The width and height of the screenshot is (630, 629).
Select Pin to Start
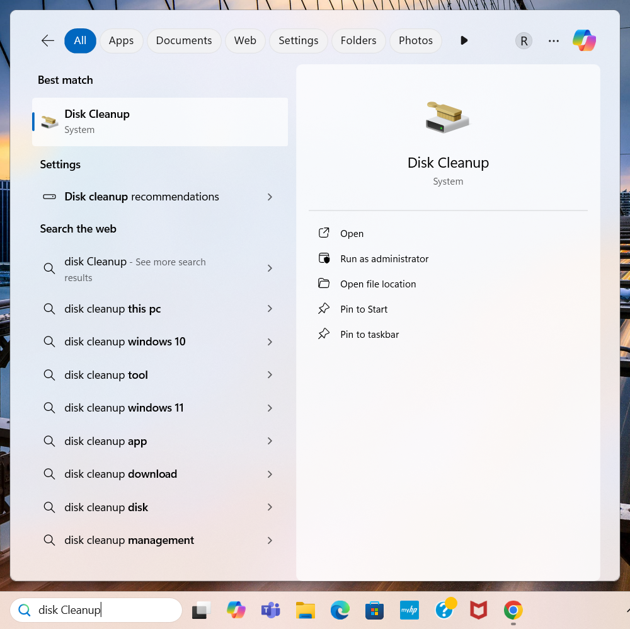pyautogui.click(x=364, y=309)
